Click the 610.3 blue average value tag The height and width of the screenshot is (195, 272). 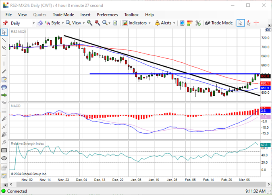pos(265,88)
